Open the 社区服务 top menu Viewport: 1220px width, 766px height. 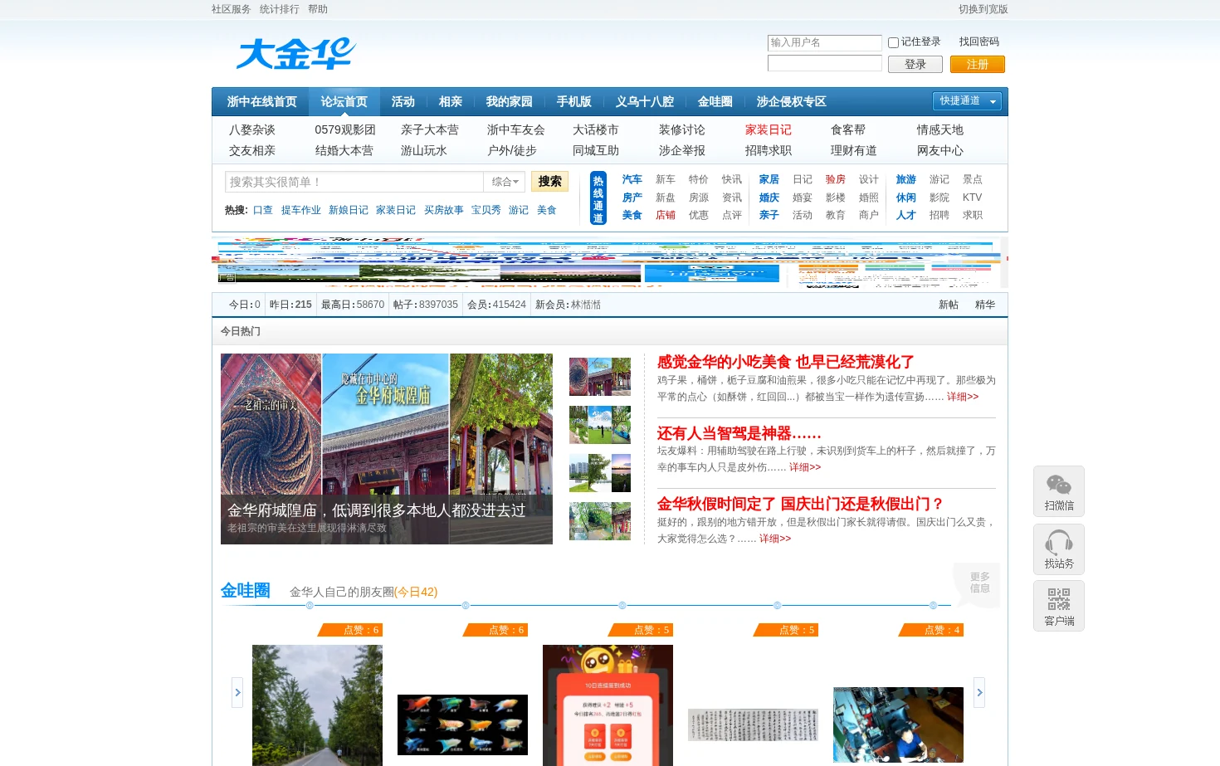pyautogui.click(x=231, y=9)
